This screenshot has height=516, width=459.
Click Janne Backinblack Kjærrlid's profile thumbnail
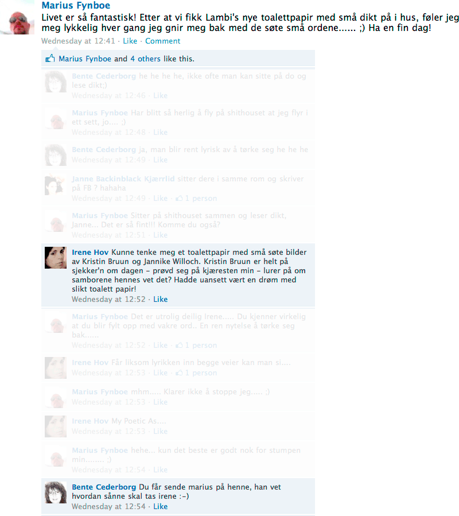coord(56,184)
